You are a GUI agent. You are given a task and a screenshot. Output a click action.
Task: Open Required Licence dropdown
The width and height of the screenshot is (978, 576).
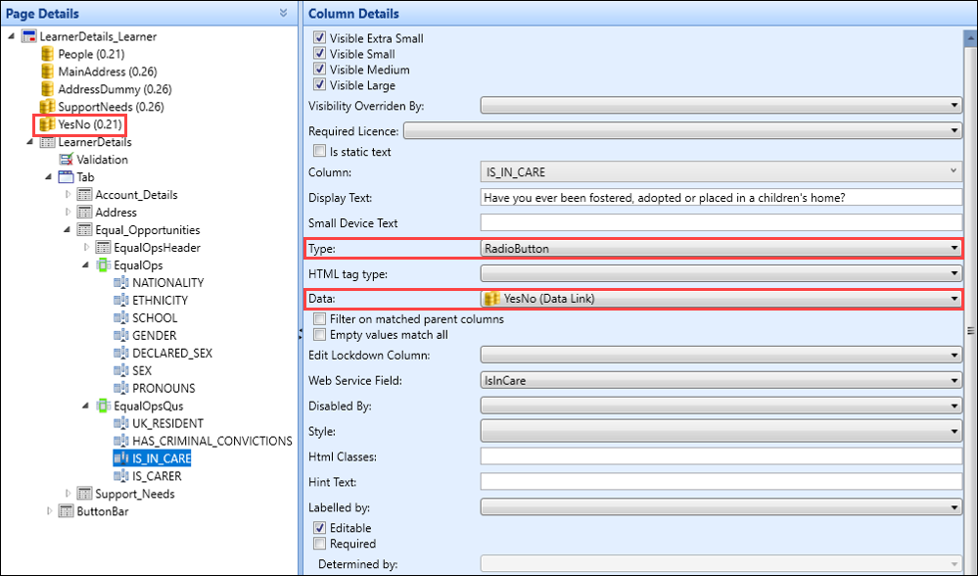(683, 131)
